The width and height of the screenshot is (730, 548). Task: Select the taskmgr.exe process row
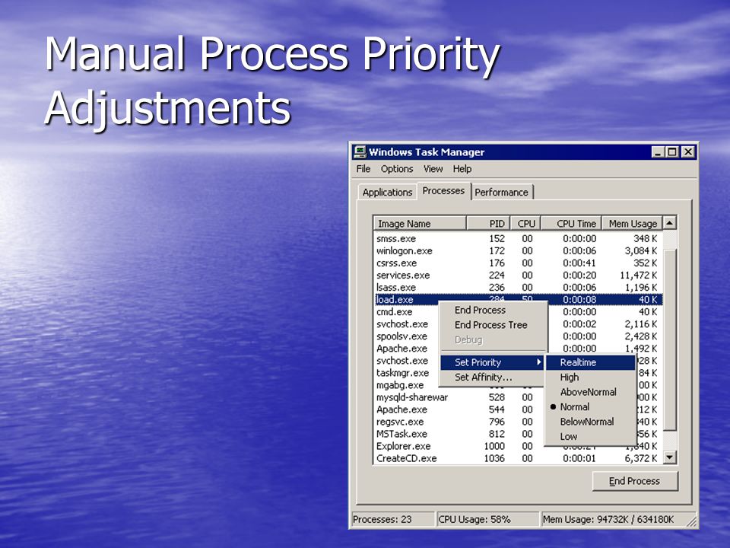406,373
